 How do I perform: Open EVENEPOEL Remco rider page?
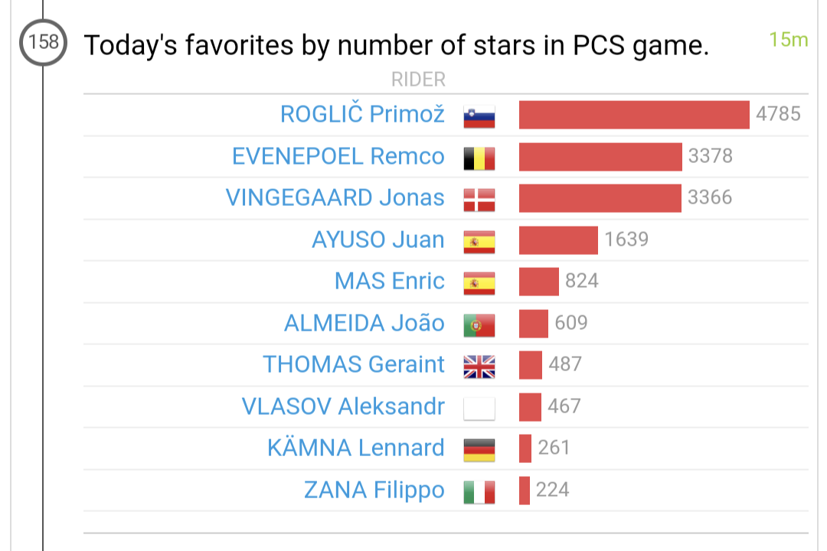pyautogui.click(x=338, y=156)
